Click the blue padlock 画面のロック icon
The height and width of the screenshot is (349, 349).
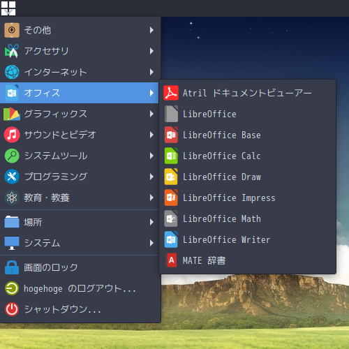click(12, 267)
